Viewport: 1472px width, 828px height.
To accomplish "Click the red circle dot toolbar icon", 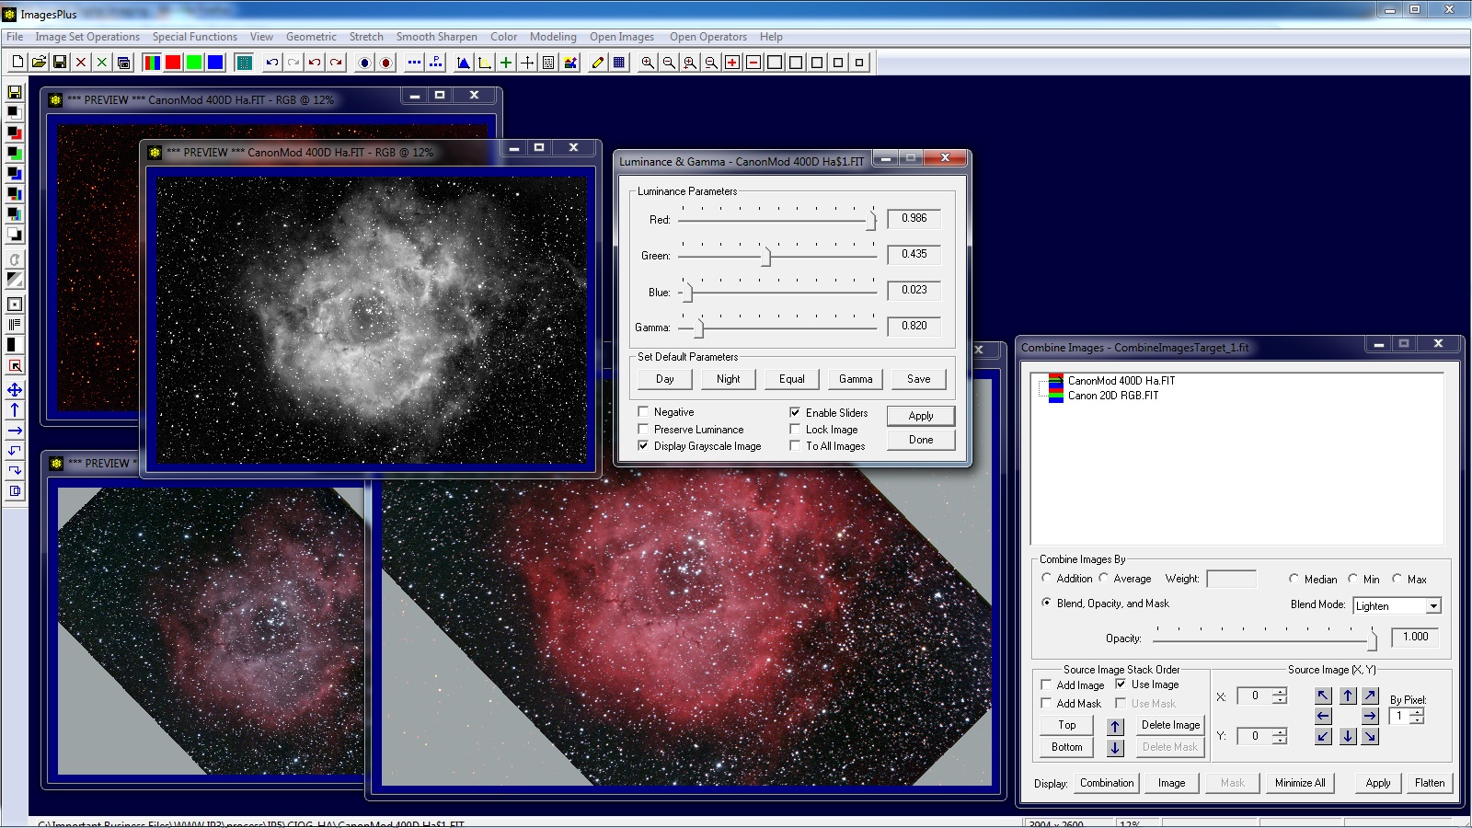I will [x=386, y=63].
